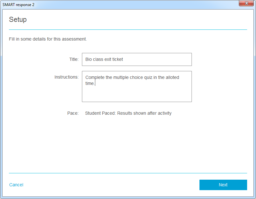Click the word alloted in the Instructions
This screenshot has height=199, width=256.
point(172,77)
